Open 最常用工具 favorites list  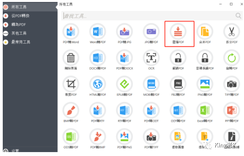click(30, 42)
